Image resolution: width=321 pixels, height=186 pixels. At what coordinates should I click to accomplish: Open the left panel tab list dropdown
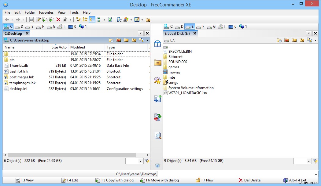(141, 33)
